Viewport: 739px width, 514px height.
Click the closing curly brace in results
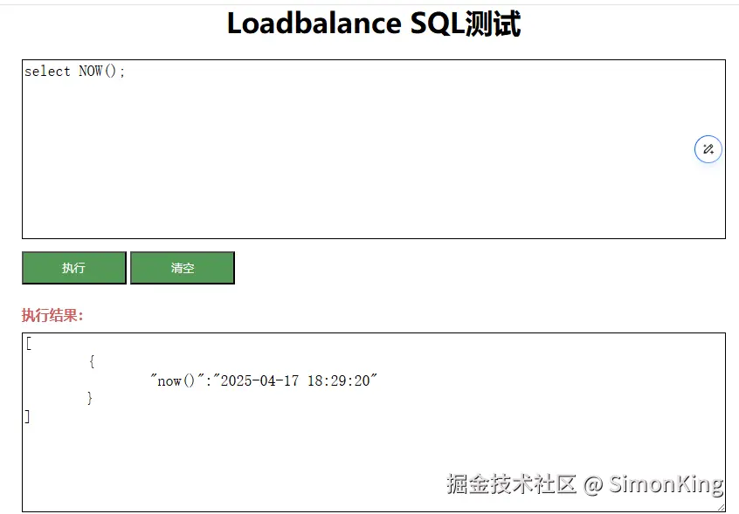(x=90, y=398)
